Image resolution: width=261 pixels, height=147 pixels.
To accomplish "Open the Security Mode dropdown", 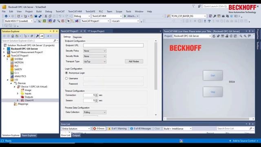I will point(95,56).
